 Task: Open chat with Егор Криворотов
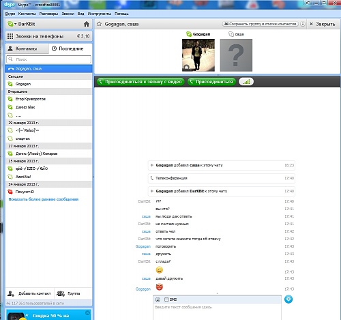[48, 99]
